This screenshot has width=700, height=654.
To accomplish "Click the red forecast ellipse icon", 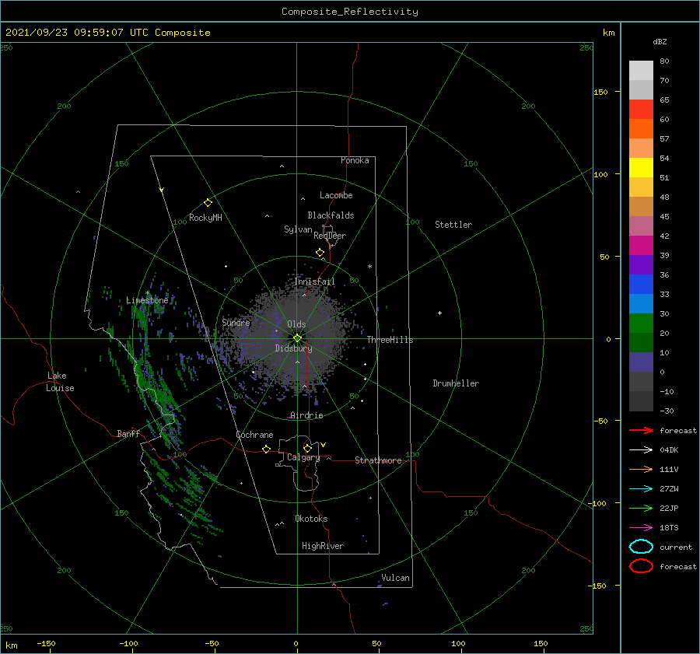I will click(641, 566).
